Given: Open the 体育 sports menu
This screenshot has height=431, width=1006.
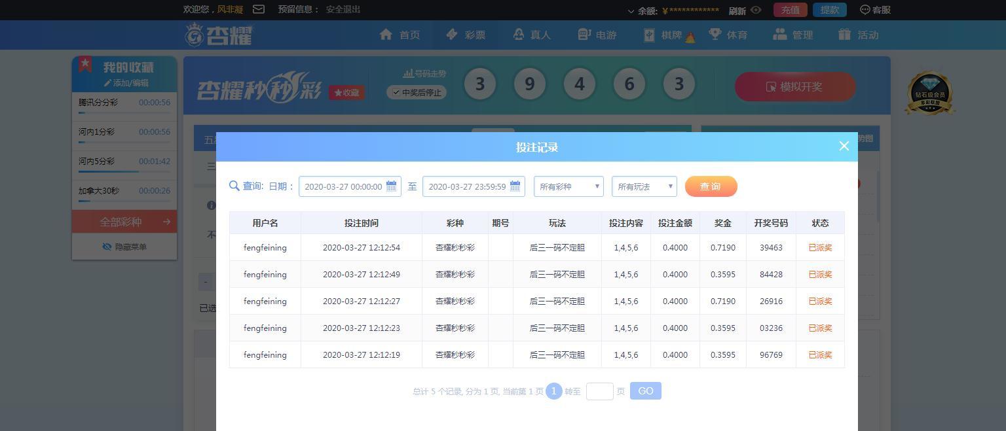Looking at the screenshot, I should (728, 35).
